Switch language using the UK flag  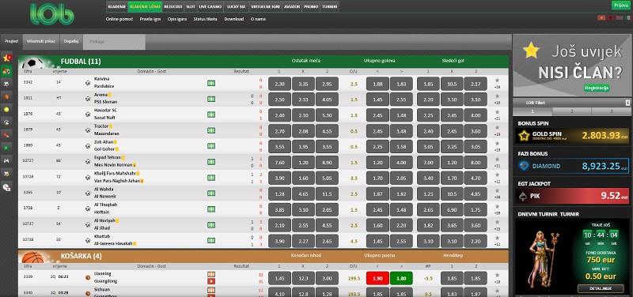[619, 17]
